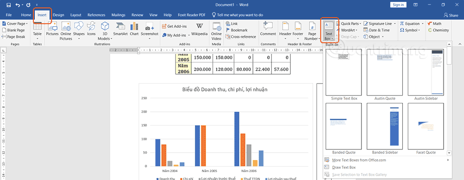Click the Sign in button
The height and width of the screenshot is (180, 464).
[398, 5]
